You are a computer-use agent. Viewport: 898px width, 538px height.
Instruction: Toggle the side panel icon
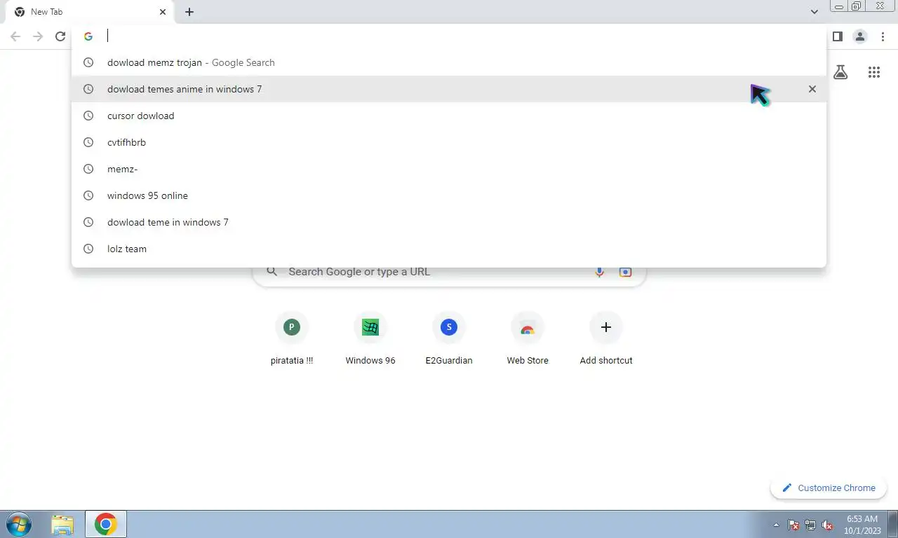click(837, 36)
